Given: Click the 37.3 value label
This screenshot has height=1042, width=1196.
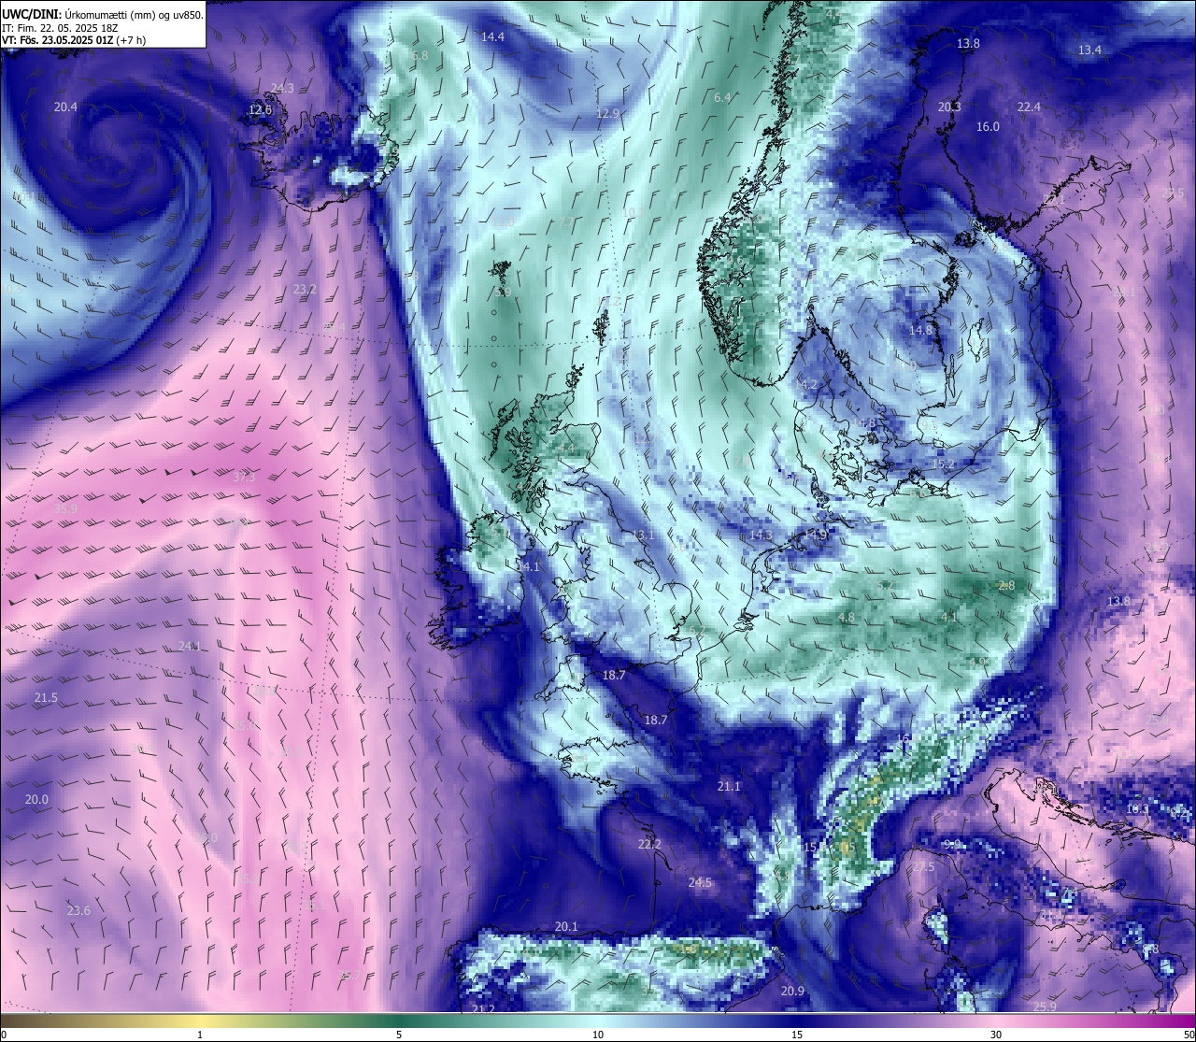Looking at the screenshot, I should click(243, 477).
